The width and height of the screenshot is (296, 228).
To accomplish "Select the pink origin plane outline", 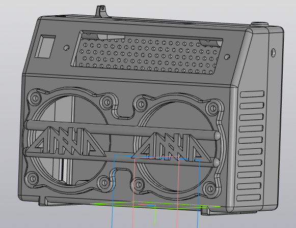I will pyautogui.click(x=156, y=192).
